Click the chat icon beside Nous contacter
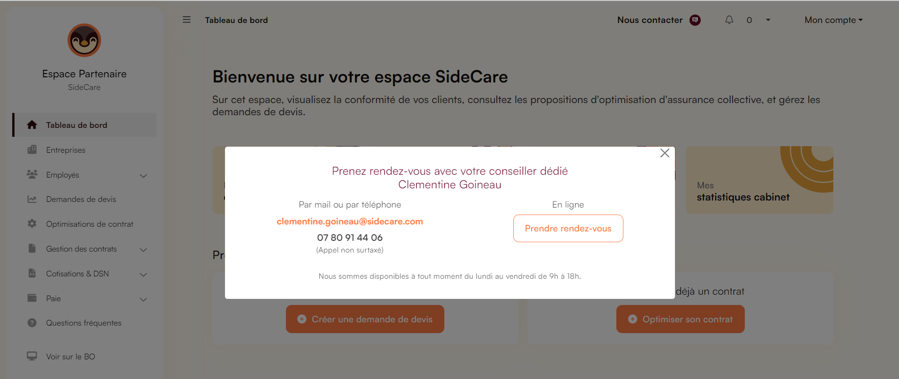This screenshot has height=379, width=899. (695, 20)
